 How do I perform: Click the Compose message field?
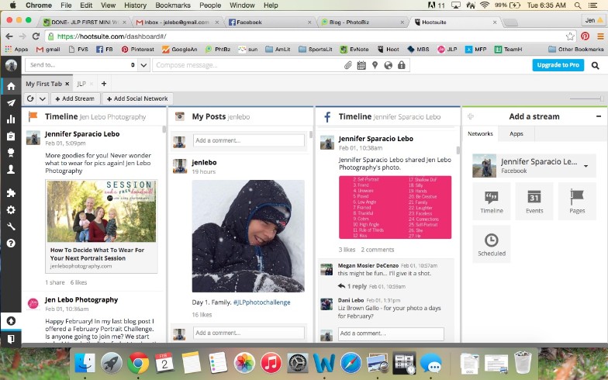pyautogui.click(x=248, y=65)
